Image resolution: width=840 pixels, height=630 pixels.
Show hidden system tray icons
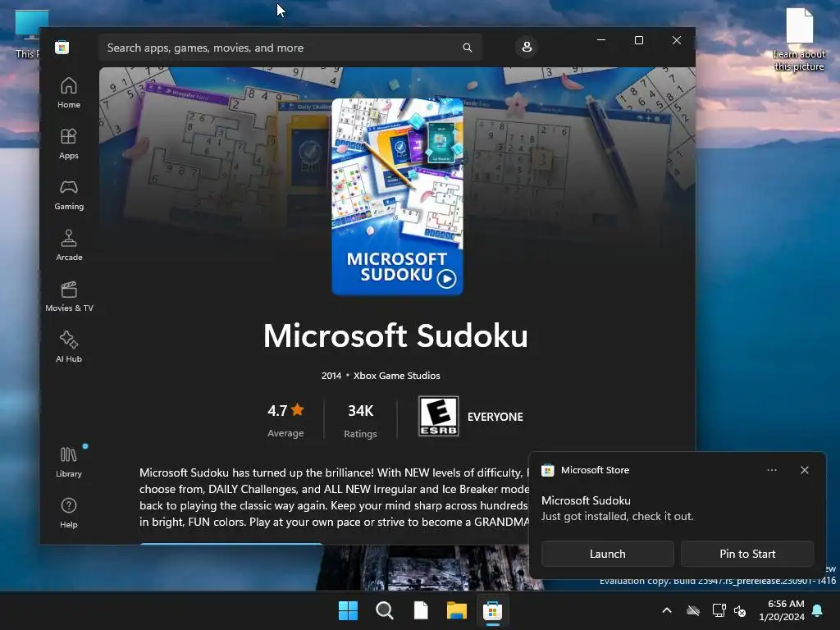coord(666,610)
